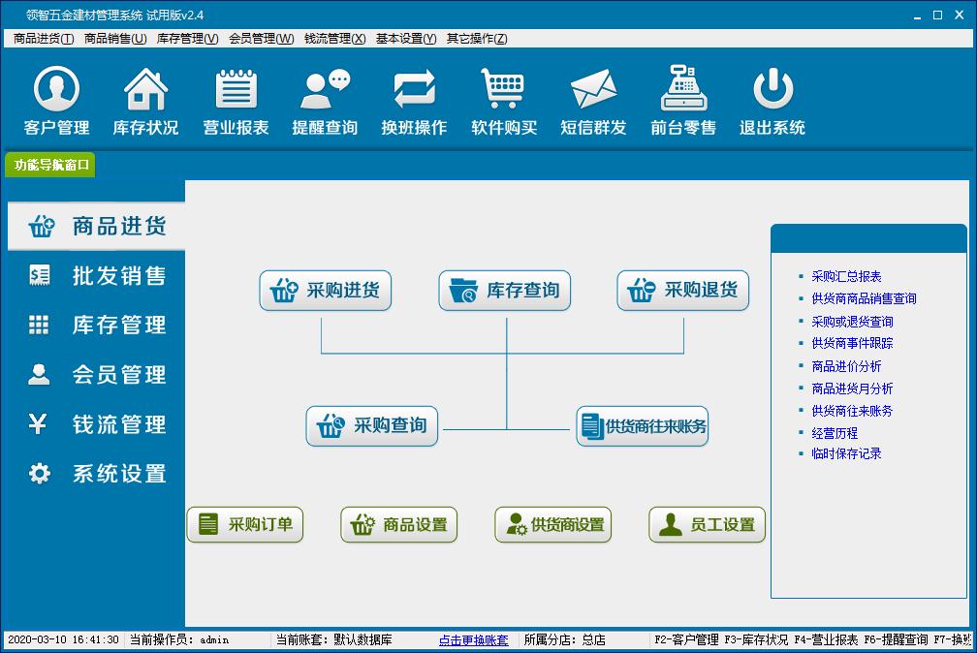
Task: Open the 商品销售(U) menu
Action: tap(115, 39)
